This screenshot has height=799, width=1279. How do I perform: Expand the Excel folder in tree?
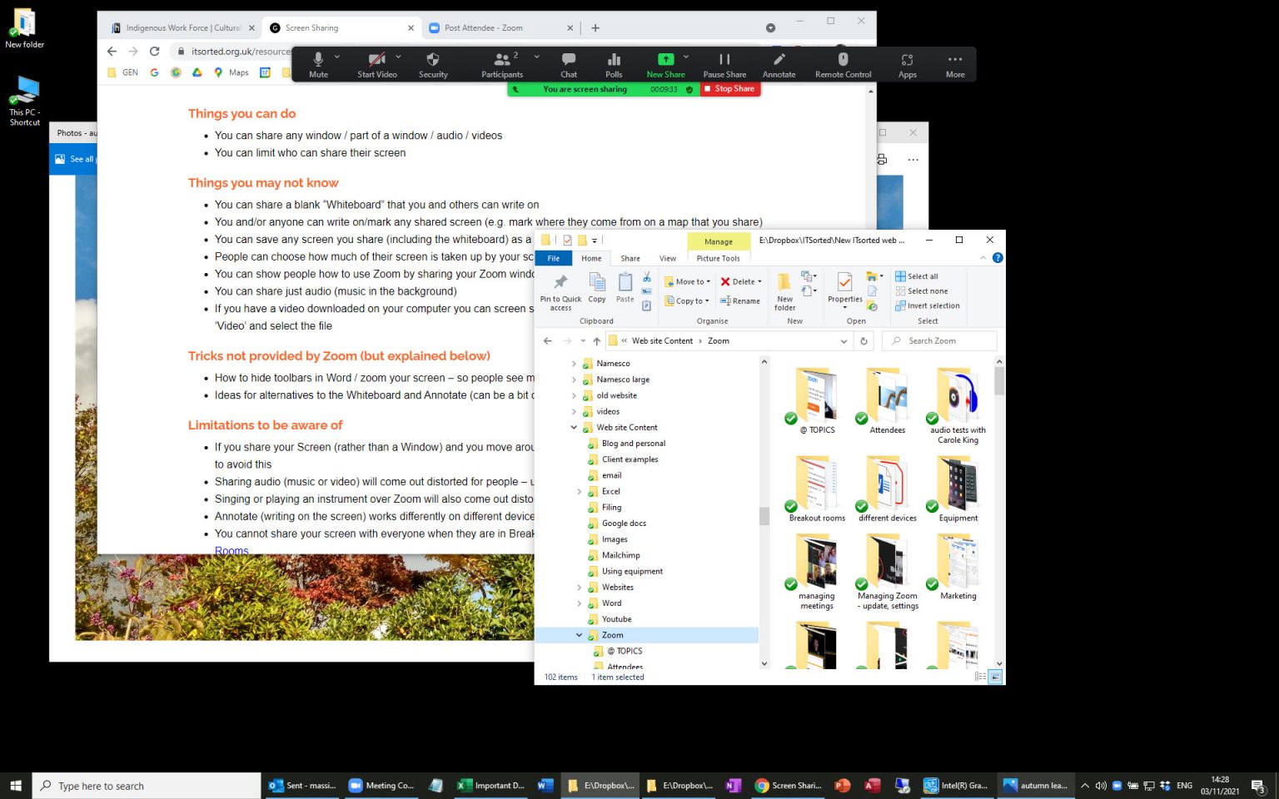tap(580, 492)
